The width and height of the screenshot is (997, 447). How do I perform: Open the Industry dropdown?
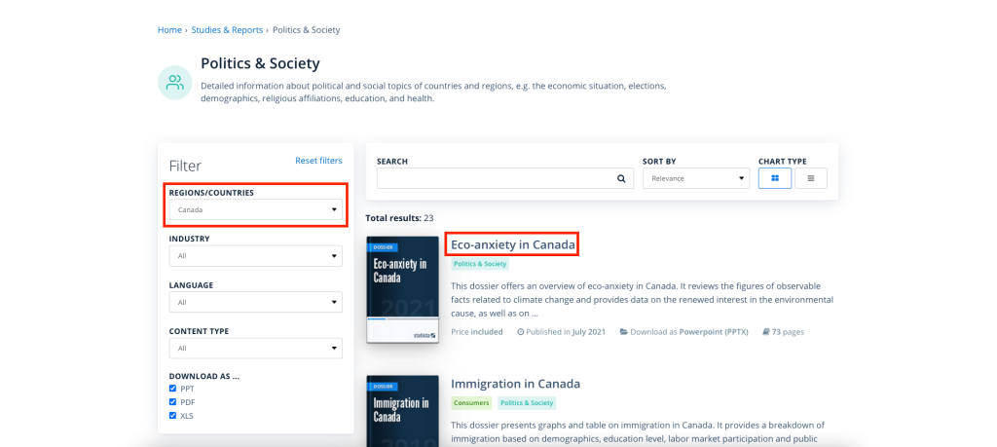256,255
